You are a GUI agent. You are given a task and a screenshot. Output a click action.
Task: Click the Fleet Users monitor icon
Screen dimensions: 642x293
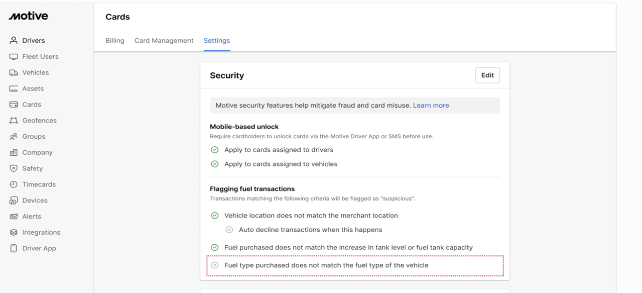(14, 56)
